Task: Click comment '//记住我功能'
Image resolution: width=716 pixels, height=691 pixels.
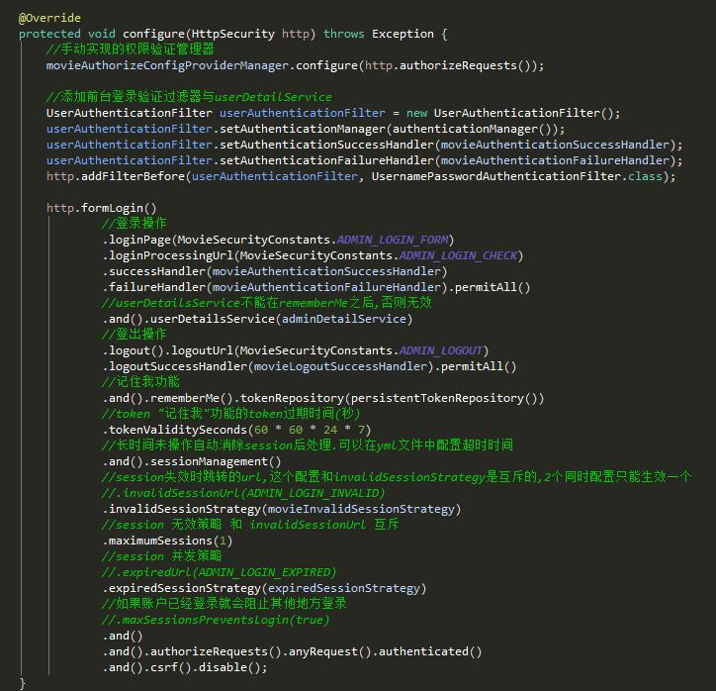Action: point(140,382)
